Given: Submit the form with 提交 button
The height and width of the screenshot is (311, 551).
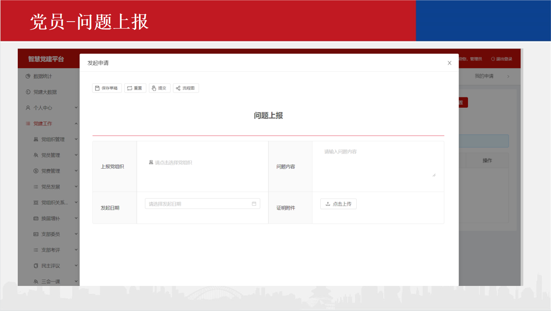Looking at the screenshot, I should click(159, 88).
